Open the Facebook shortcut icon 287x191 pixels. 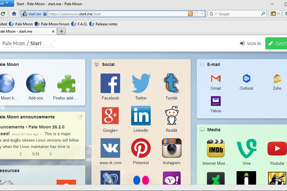tap(110, 83)
